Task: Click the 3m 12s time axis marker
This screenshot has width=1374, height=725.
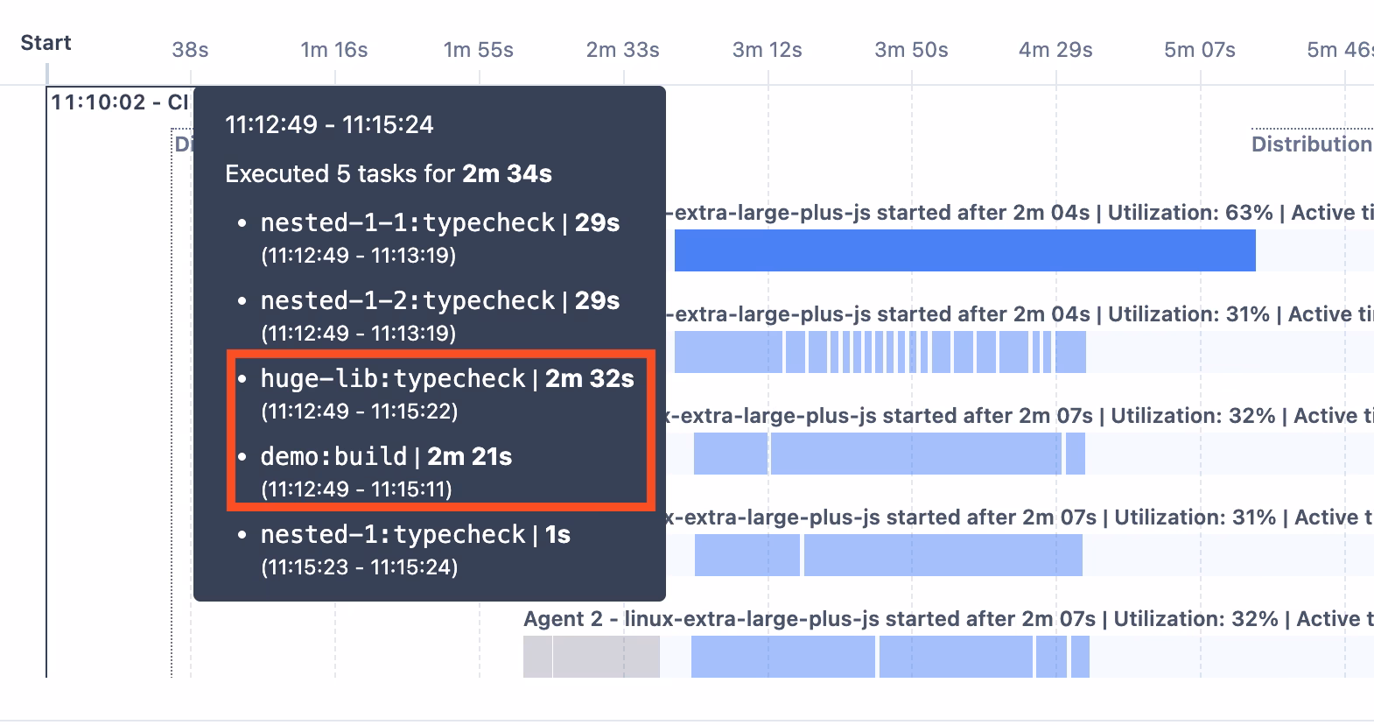Action: click(767, 50)
